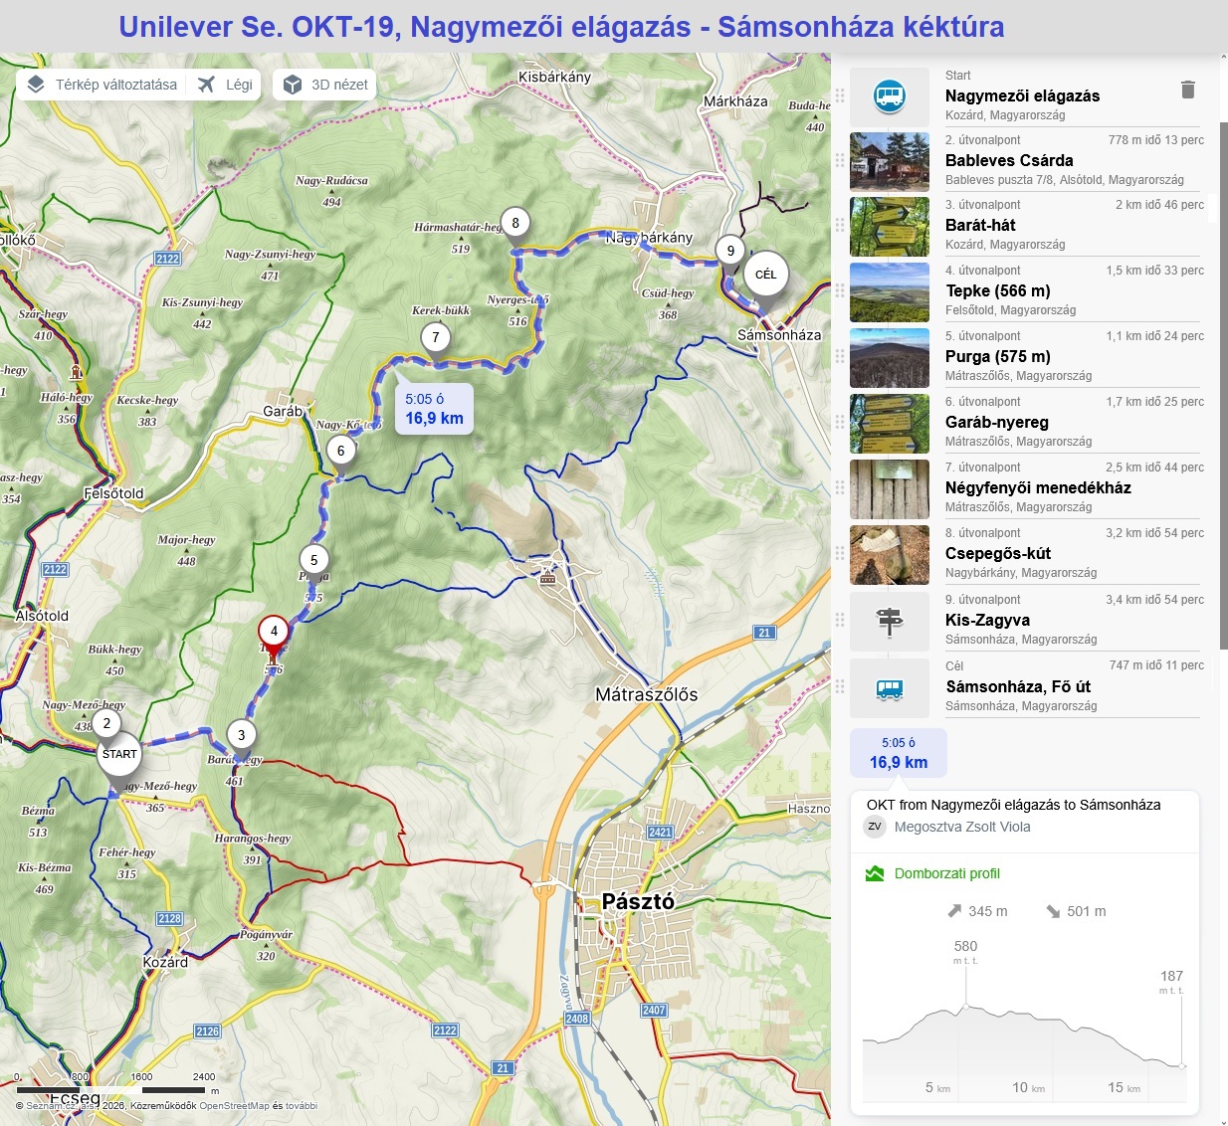
Task: Click the START marker on the map
Action: point(119,755)
